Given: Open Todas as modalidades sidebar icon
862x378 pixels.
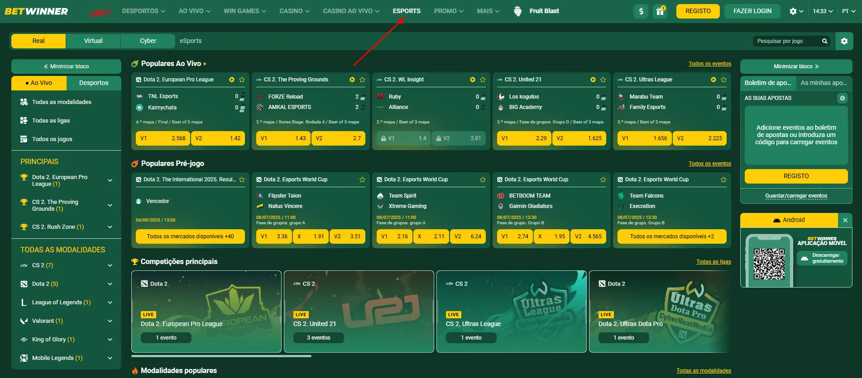Looking at the screenshot, I should [24, 102].
